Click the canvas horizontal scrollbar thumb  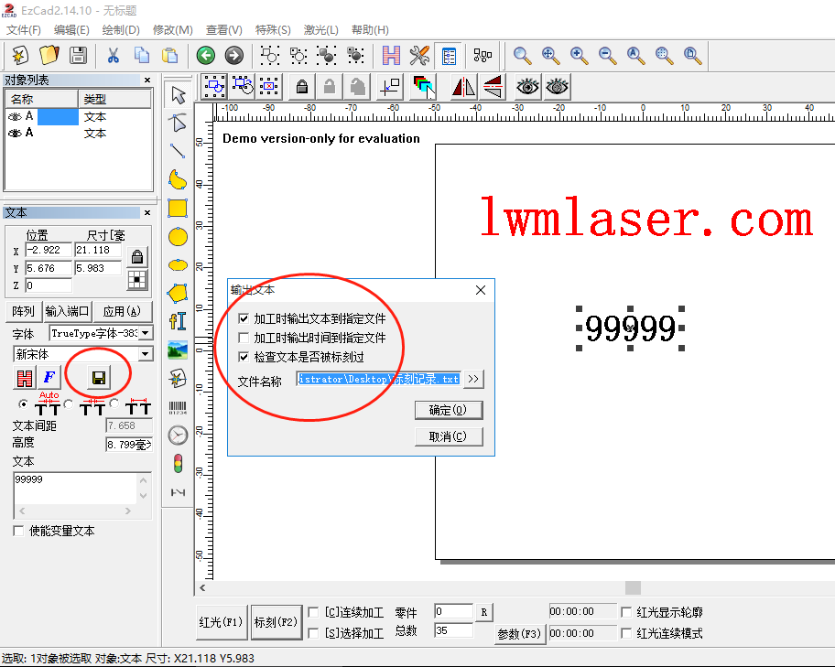(633, 587)
